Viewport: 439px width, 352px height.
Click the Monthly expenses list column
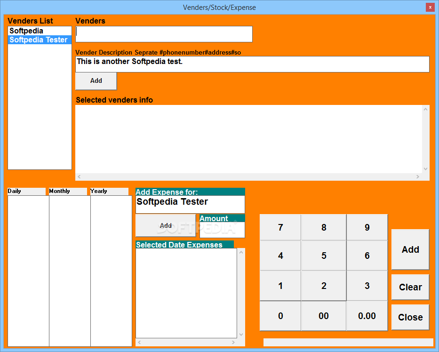click(x=70, y=271)
